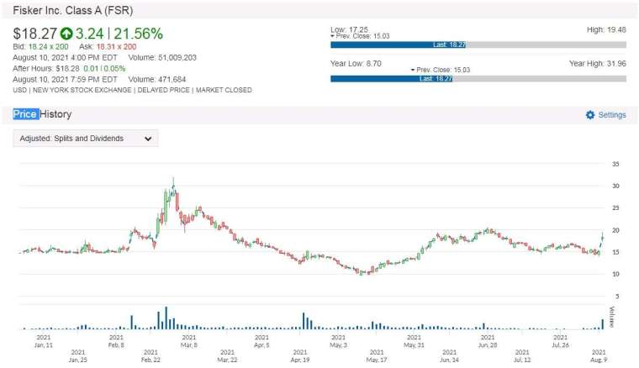Click the tallest volume bar near Mar 8
Image resolution: width=639 pixels, height=368 pixels.
point(166,318)
